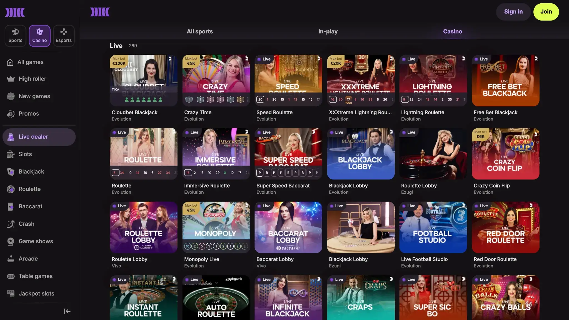Expand the Free Bet Blackjack card arrow
The width and height of the screenshot is (569, 320).
536,59
